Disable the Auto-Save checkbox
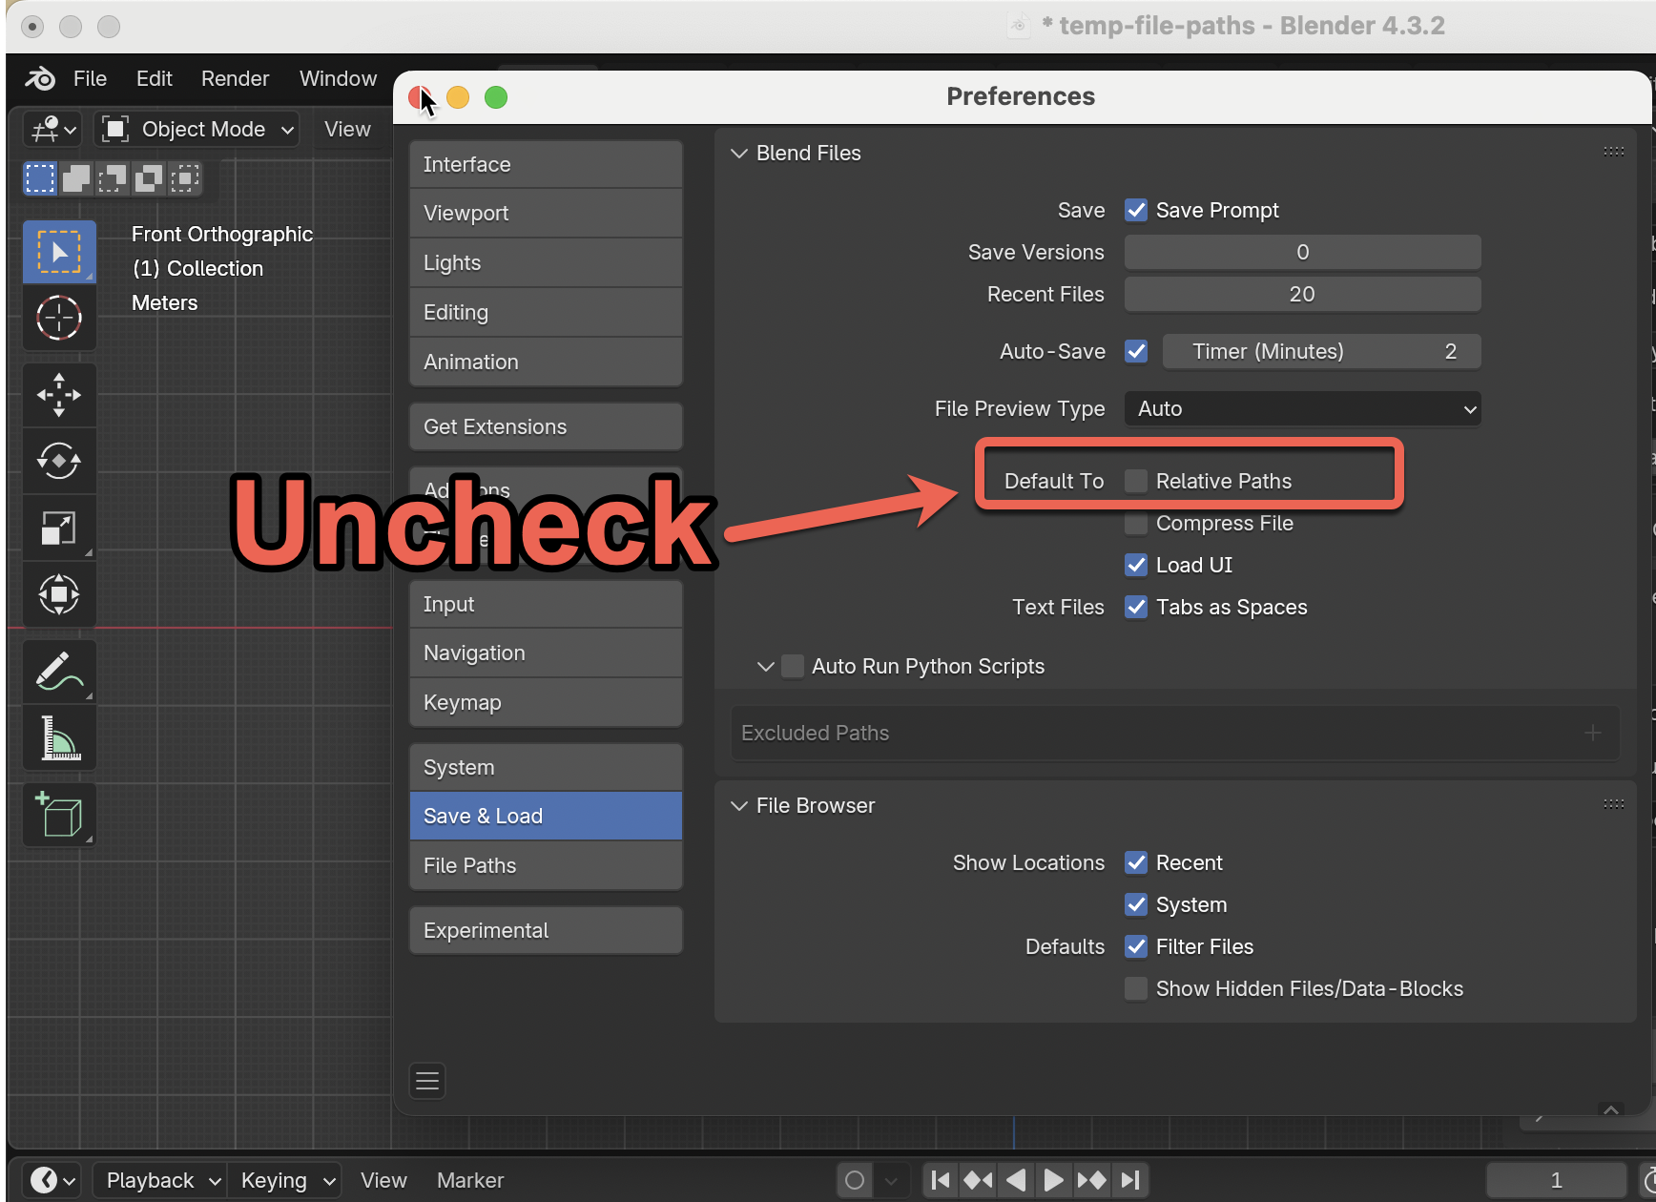1656x1202 pixels. click(x=1136, y=351)
